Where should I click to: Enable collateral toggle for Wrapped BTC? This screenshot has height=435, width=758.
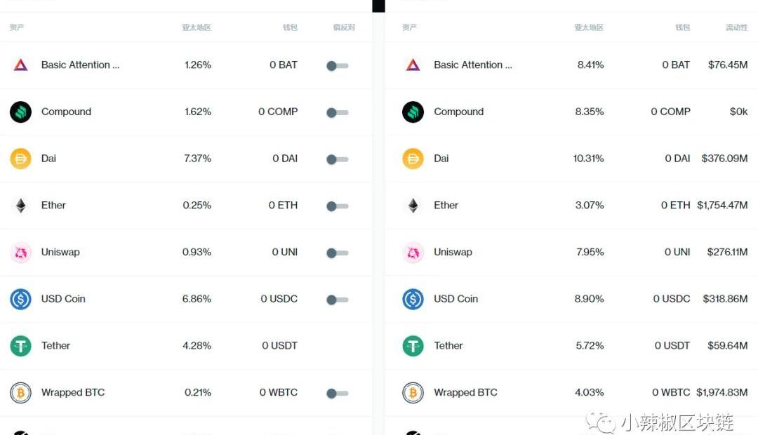pyautogui.click(x=338, y=394)
